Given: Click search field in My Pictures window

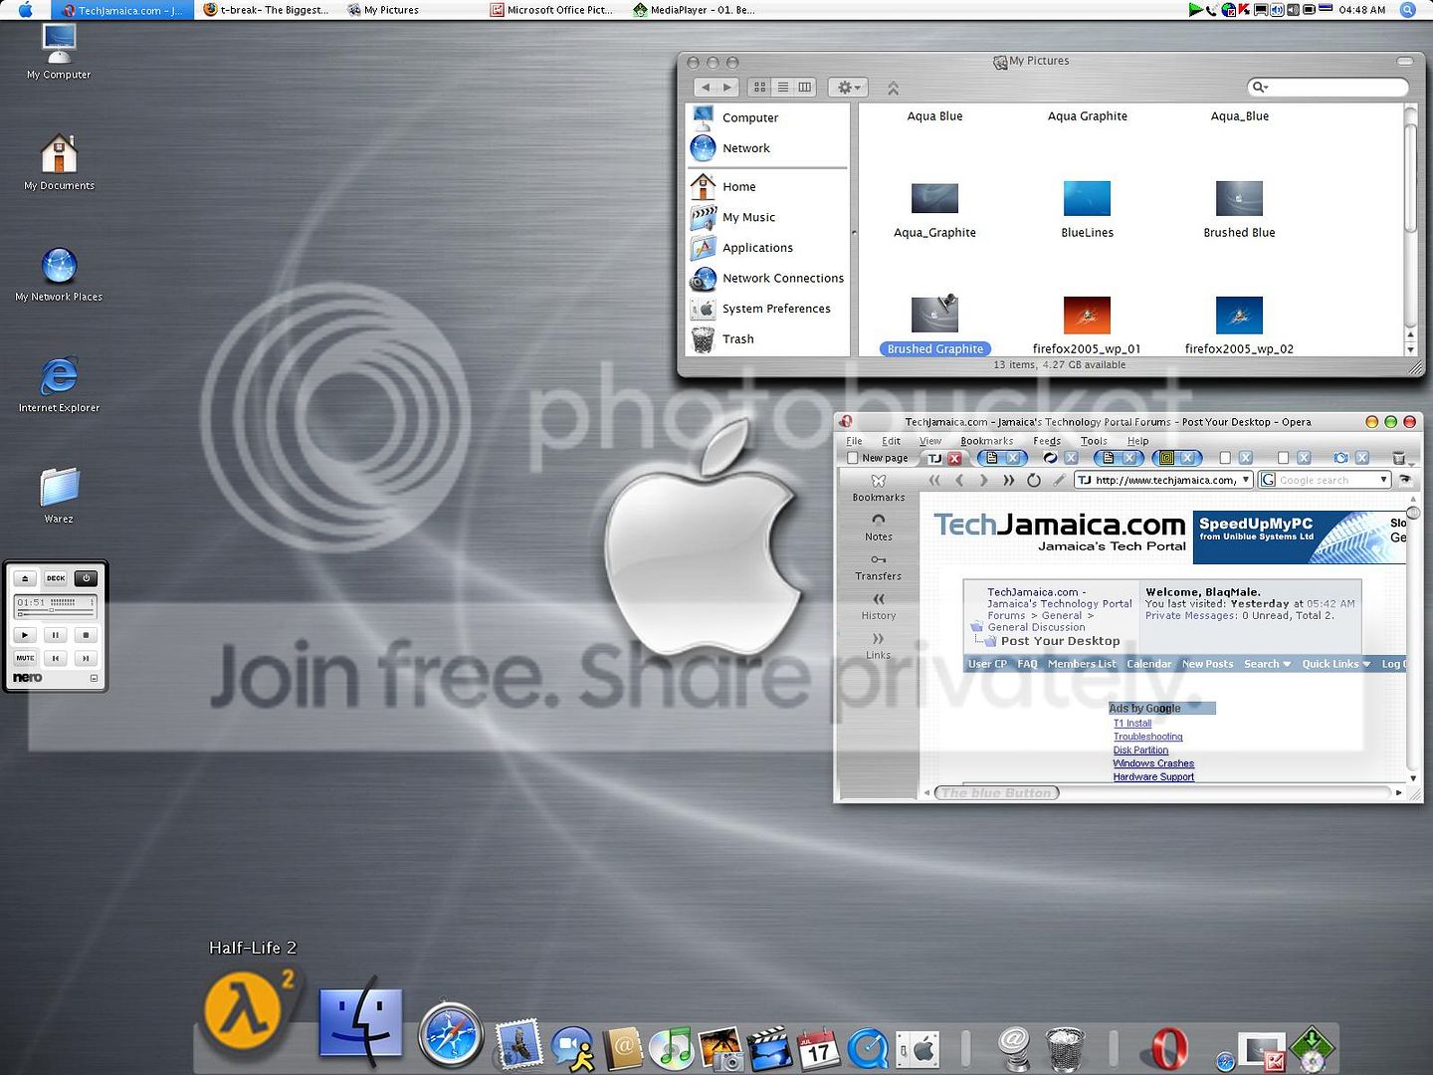Looking at the screenshot, I should [x=1328, y=88].
